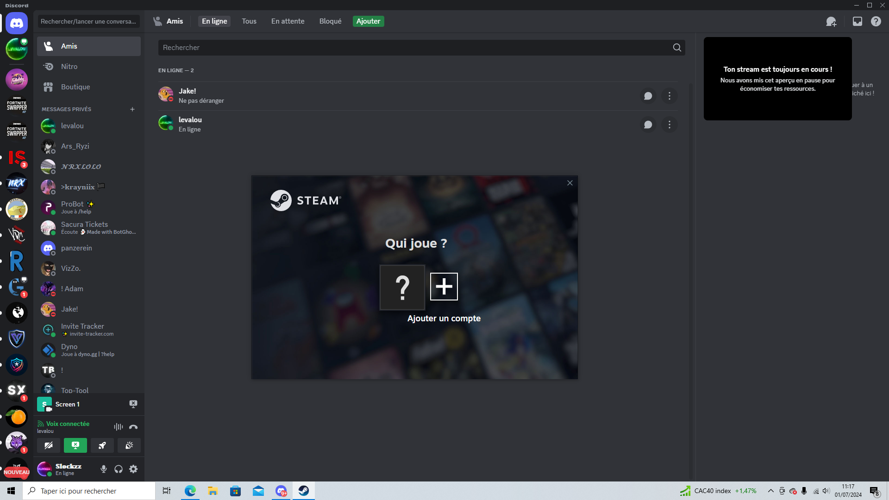Open Microsoft Edge from taskbar
Viewport: 889px width, 500px height.
click(190, 491)
